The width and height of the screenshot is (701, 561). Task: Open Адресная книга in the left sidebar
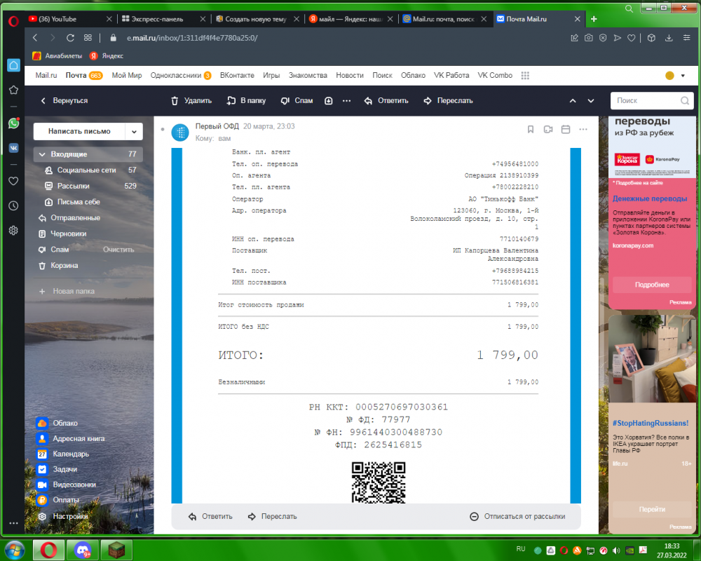coord(71,438)
